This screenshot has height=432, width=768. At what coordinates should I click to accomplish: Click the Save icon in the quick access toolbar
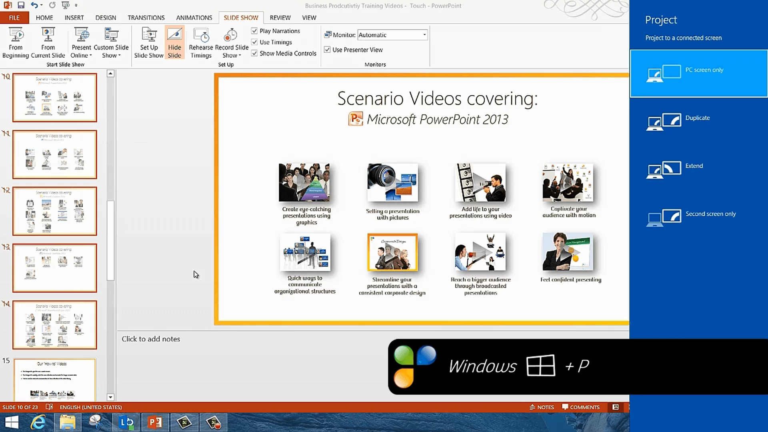coord(21,5)
